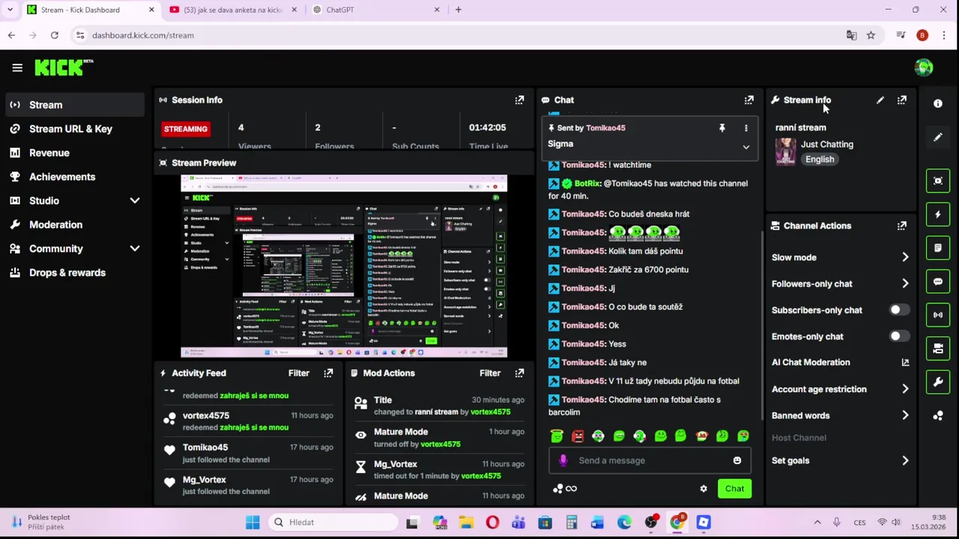The width and height of the screenshot is (959, 539).
Task: Click the red angry emote
Action: click(x=578, y=436)
